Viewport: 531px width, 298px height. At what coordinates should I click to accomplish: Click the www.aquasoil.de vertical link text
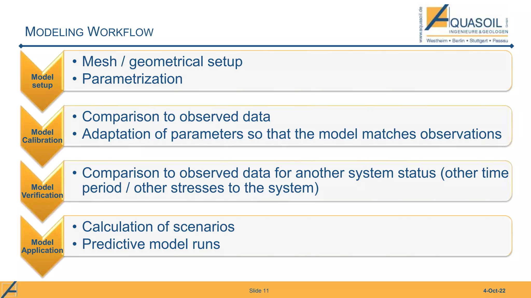click(x=421, y=25)
